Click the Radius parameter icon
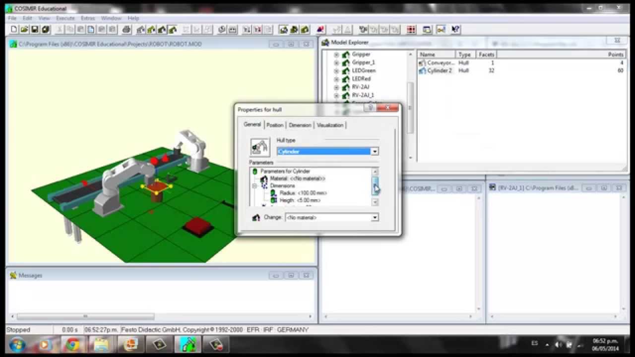Screen dimensions: 635x357 [273, 193]
